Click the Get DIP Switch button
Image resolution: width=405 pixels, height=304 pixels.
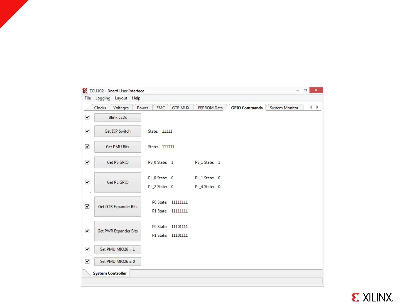[118, 131]
